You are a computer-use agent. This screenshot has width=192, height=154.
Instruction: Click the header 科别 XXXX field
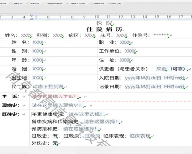(58, 35)
